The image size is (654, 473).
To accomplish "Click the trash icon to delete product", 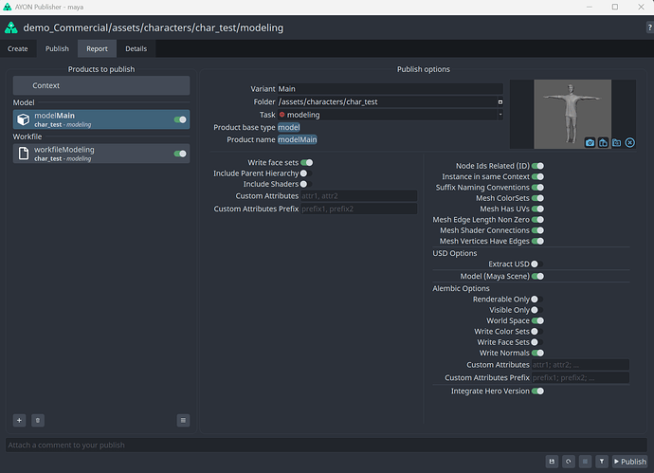I will pyautogui.click(x=38, y=420).
